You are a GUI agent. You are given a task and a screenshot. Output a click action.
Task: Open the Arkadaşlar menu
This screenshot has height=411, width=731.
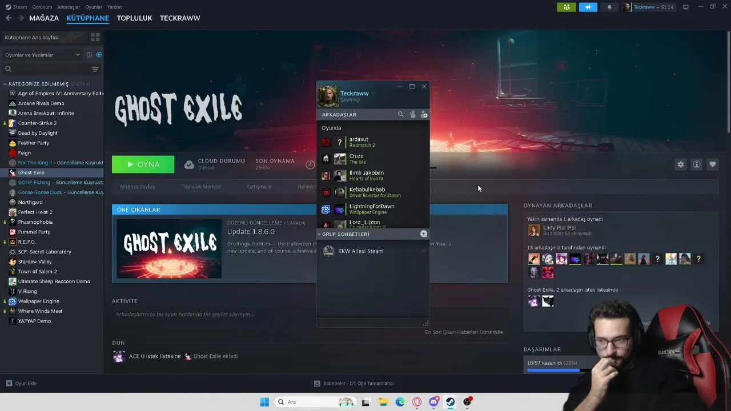[x=69, y=7]
